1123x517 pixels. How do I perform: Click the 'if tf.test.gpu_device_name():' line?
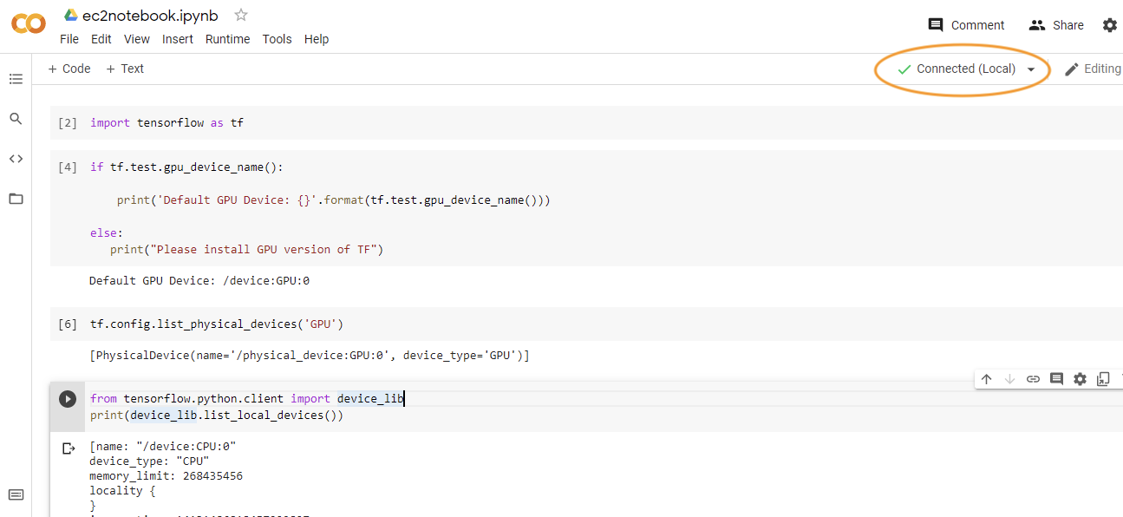click(186, 167)
